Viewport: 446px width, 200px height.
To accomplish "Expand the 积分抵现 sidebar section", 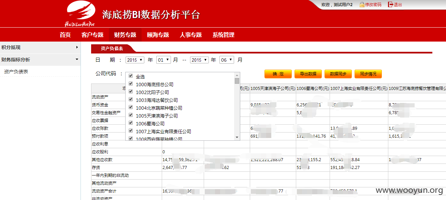I will click(40, 47).
